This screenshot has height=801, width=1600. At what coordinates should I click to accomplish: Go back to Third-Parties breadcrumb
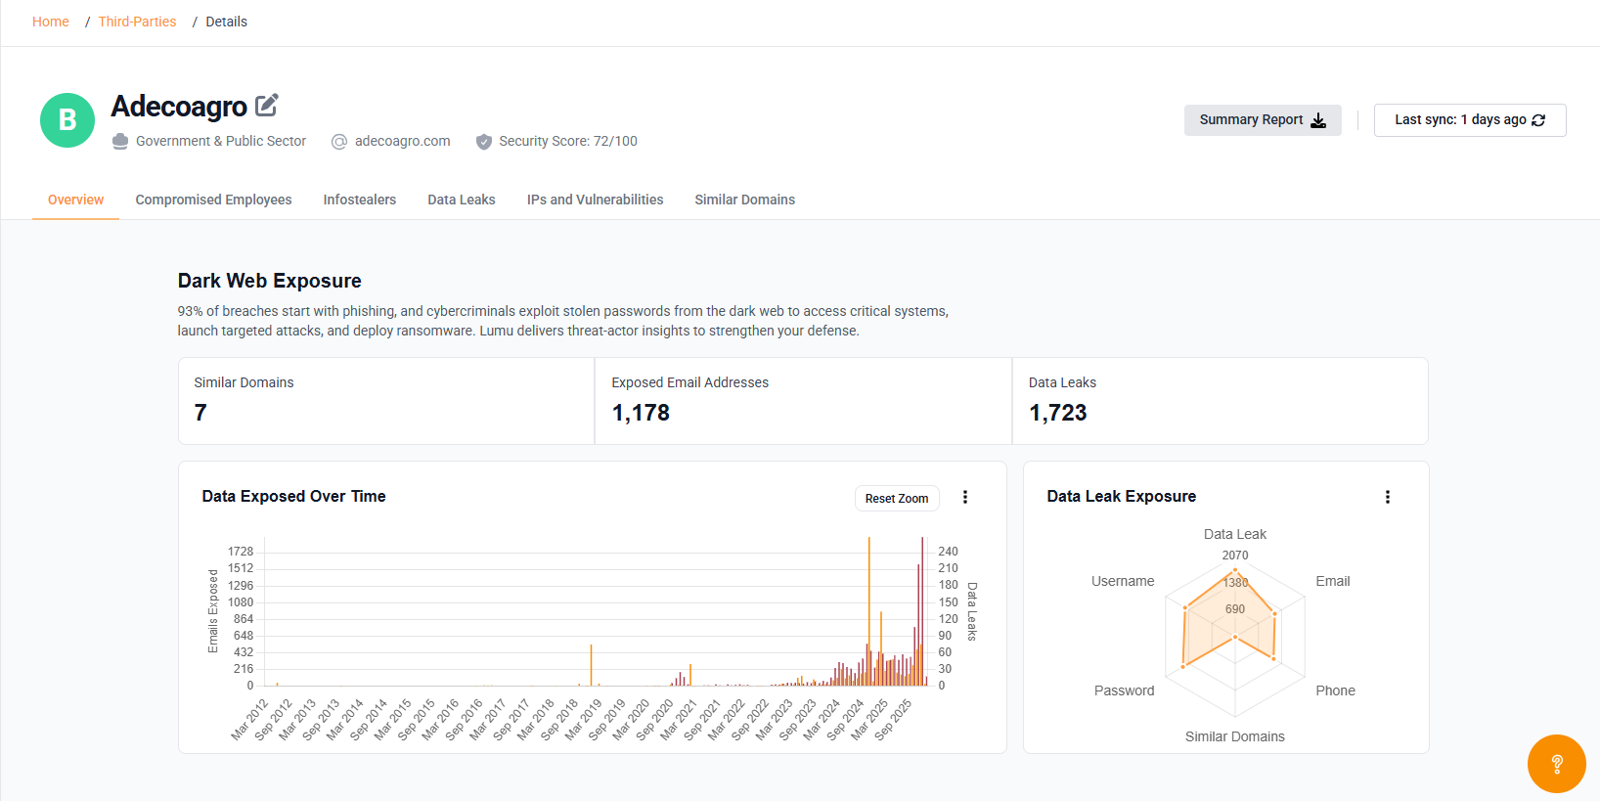(x=137, y=22)
